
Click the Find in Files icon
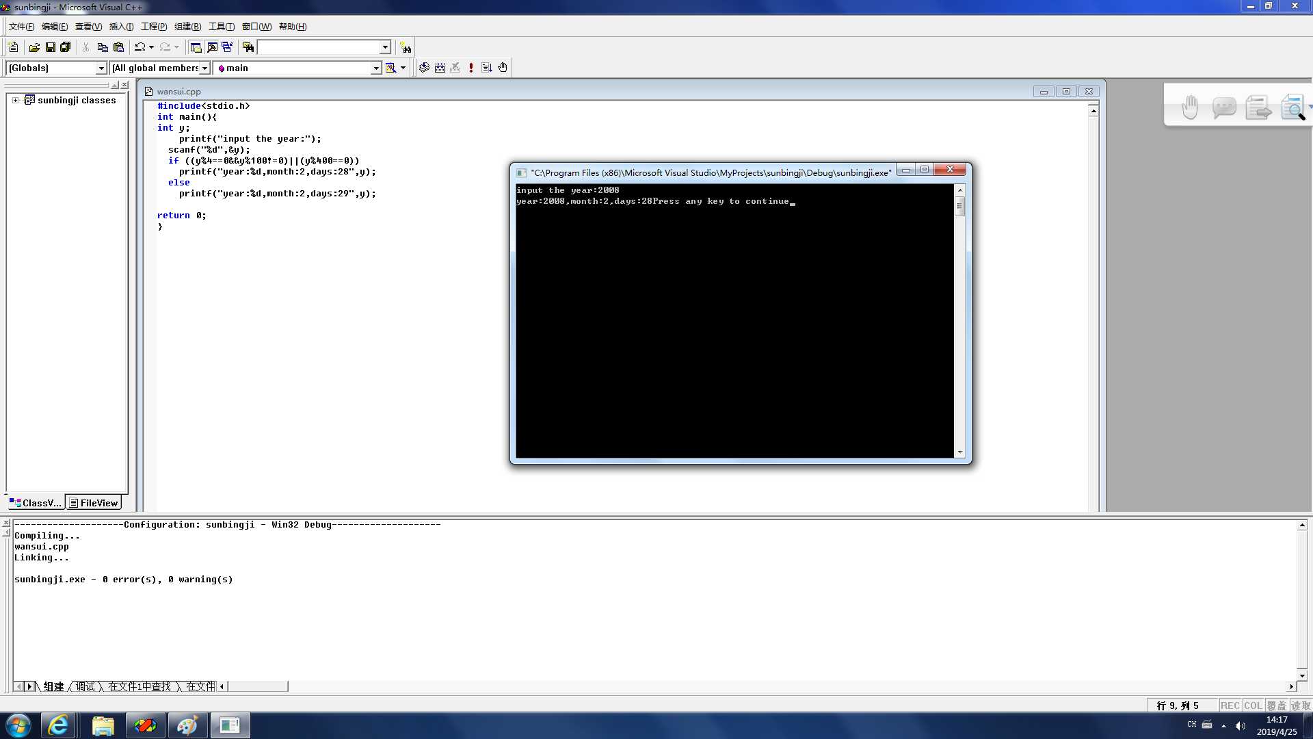point(248,47)
